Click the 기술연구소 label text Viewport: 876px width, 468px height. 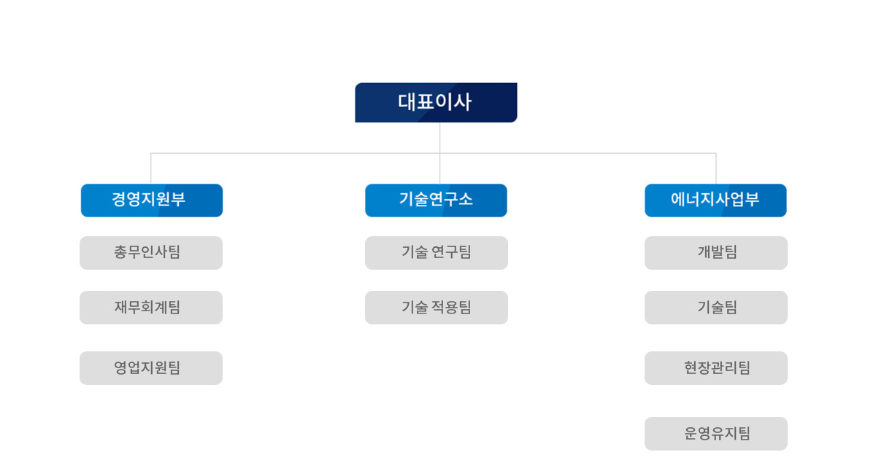(436, 200)
